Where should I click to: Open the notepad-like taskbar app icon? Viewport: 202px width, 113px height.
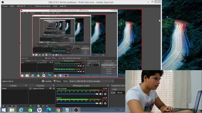(x=67, y=110)
